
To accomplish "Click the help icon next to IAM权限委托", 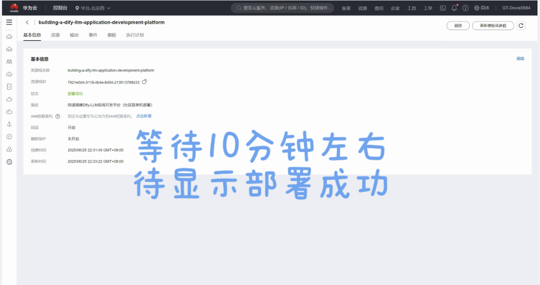I will point(58,116).
